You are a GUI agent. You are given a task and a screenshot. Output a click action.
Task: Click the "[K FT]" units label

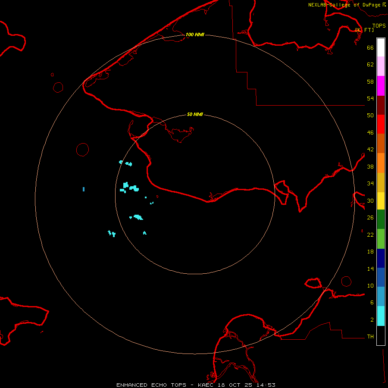(x=364, y=30)
